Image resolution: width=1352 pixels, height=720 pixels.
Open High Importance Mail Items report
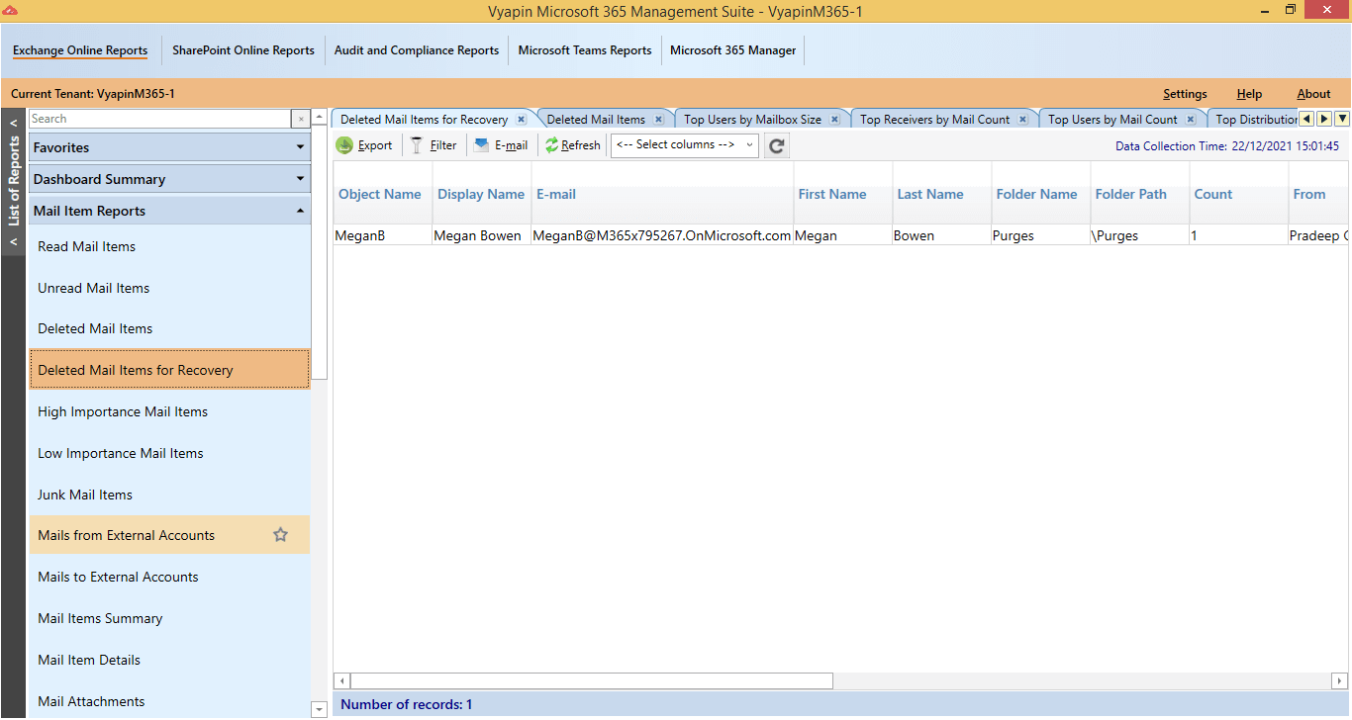tap(169, 411)
